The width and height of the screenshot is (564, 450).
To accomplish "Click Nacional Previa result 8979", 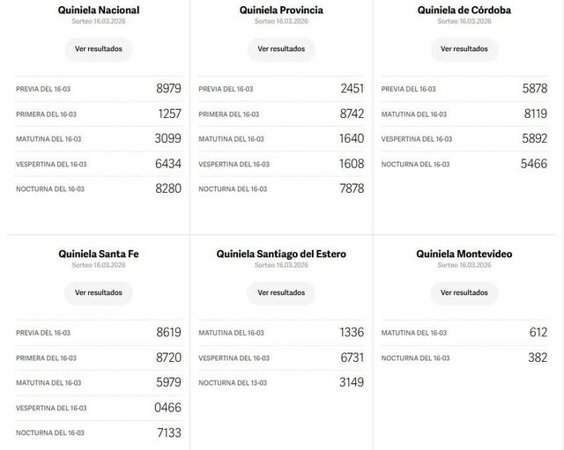I will (167, 89).
